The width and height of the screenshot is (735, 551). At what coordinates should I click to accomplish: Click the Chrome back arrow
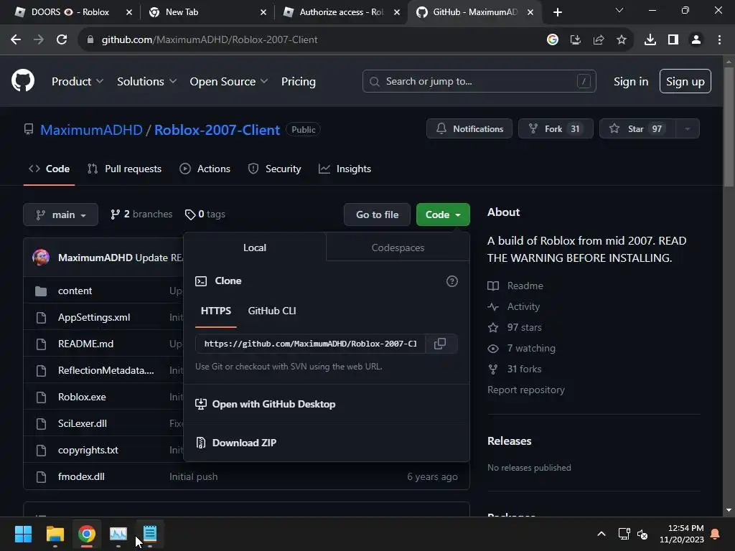[x=16, y=40]
